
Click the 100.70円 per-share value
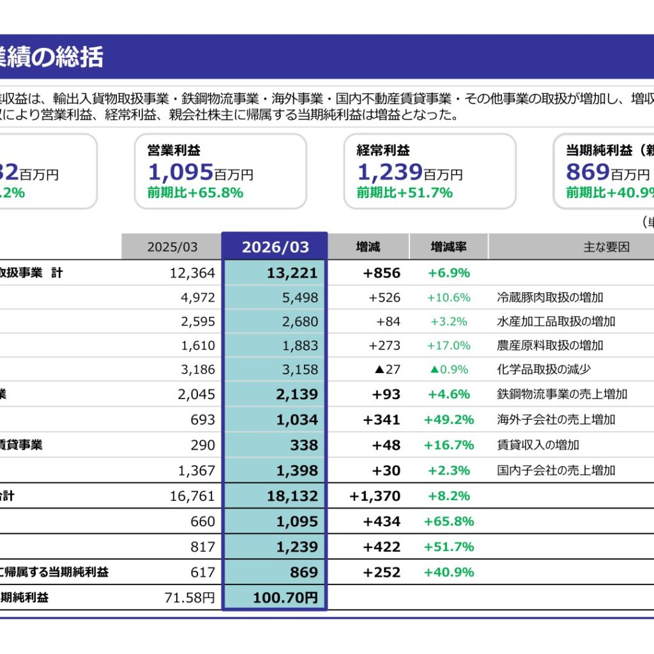(x=285, y=598)
